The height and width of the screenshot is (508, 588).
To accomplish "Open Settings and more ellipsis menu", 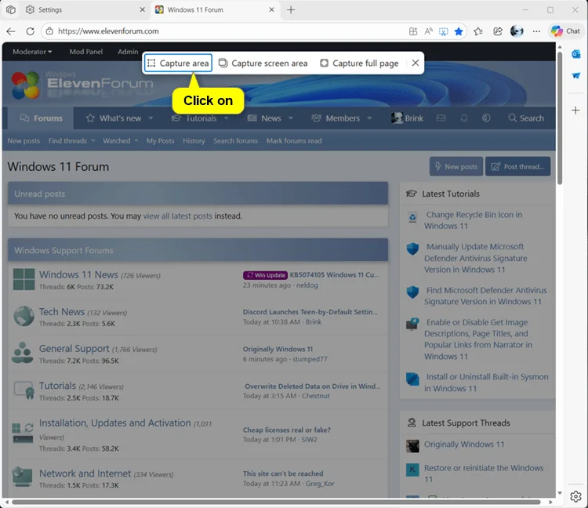I will pos(536,31).
